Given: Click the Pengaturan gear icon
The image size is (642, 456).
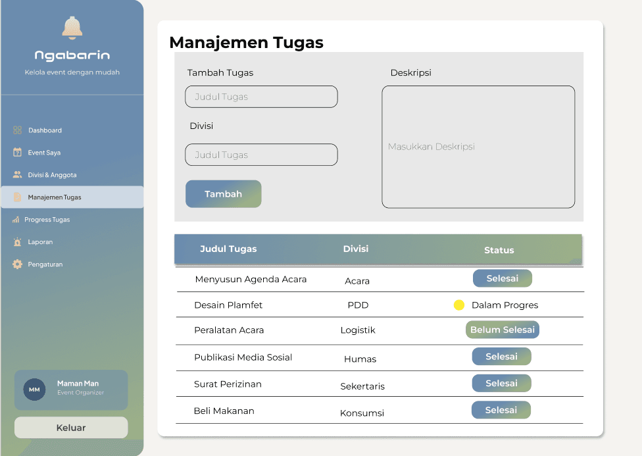Looking at the screenshot, I should [x=17, y=265].
